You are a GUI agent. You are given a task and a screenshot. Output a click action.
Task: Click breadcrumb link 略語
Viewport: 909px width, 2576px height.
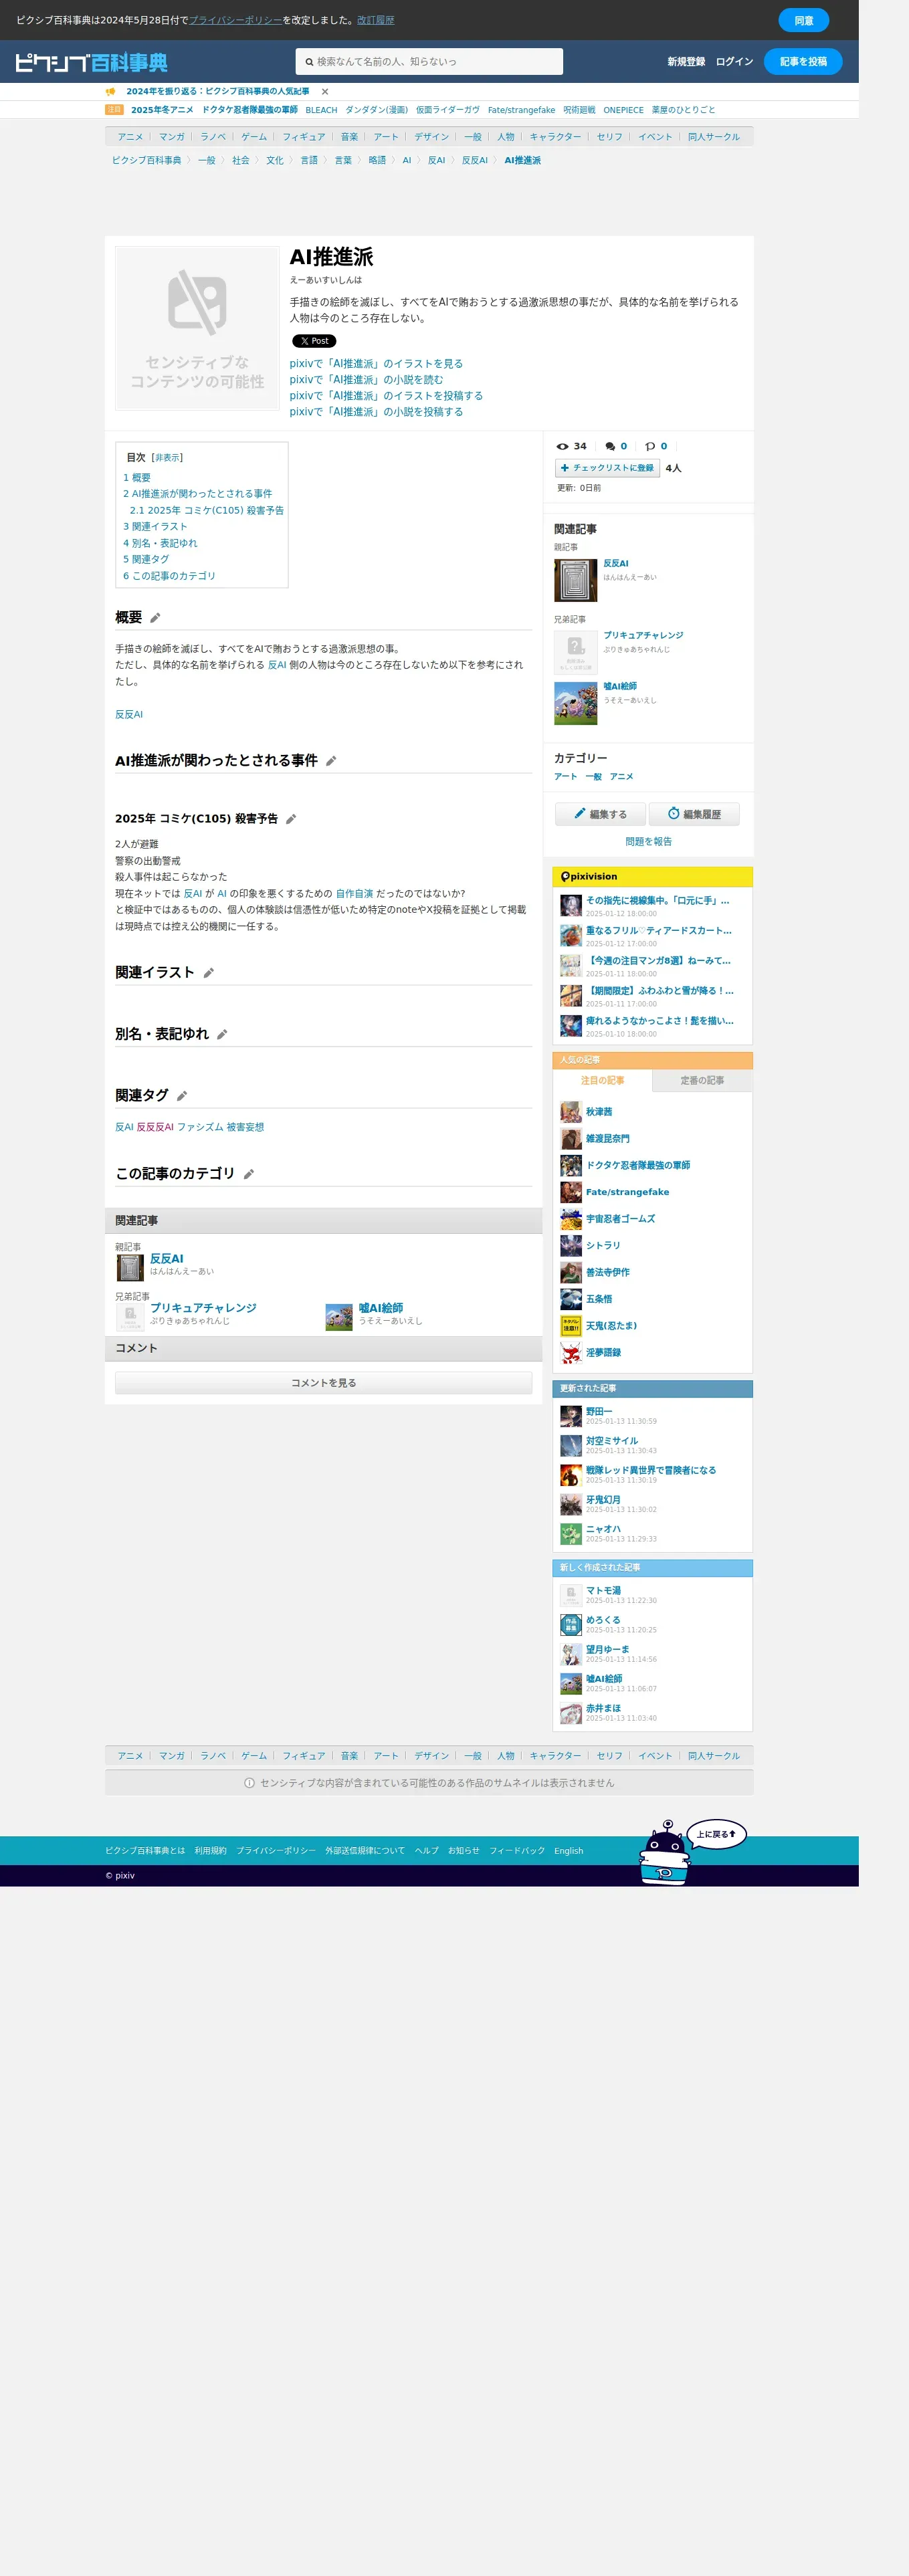point(377,160)
